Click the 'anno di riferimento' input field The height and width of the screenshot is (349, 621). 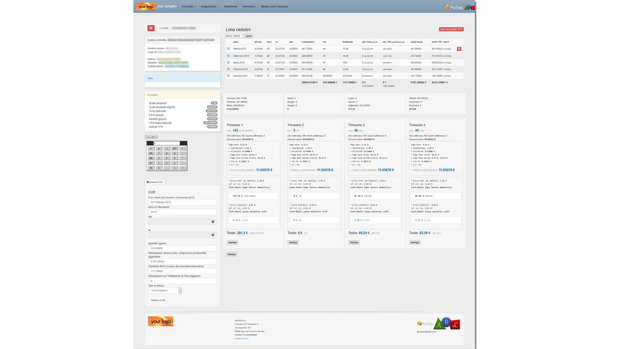pyautogui.click(x=182, y=212)
